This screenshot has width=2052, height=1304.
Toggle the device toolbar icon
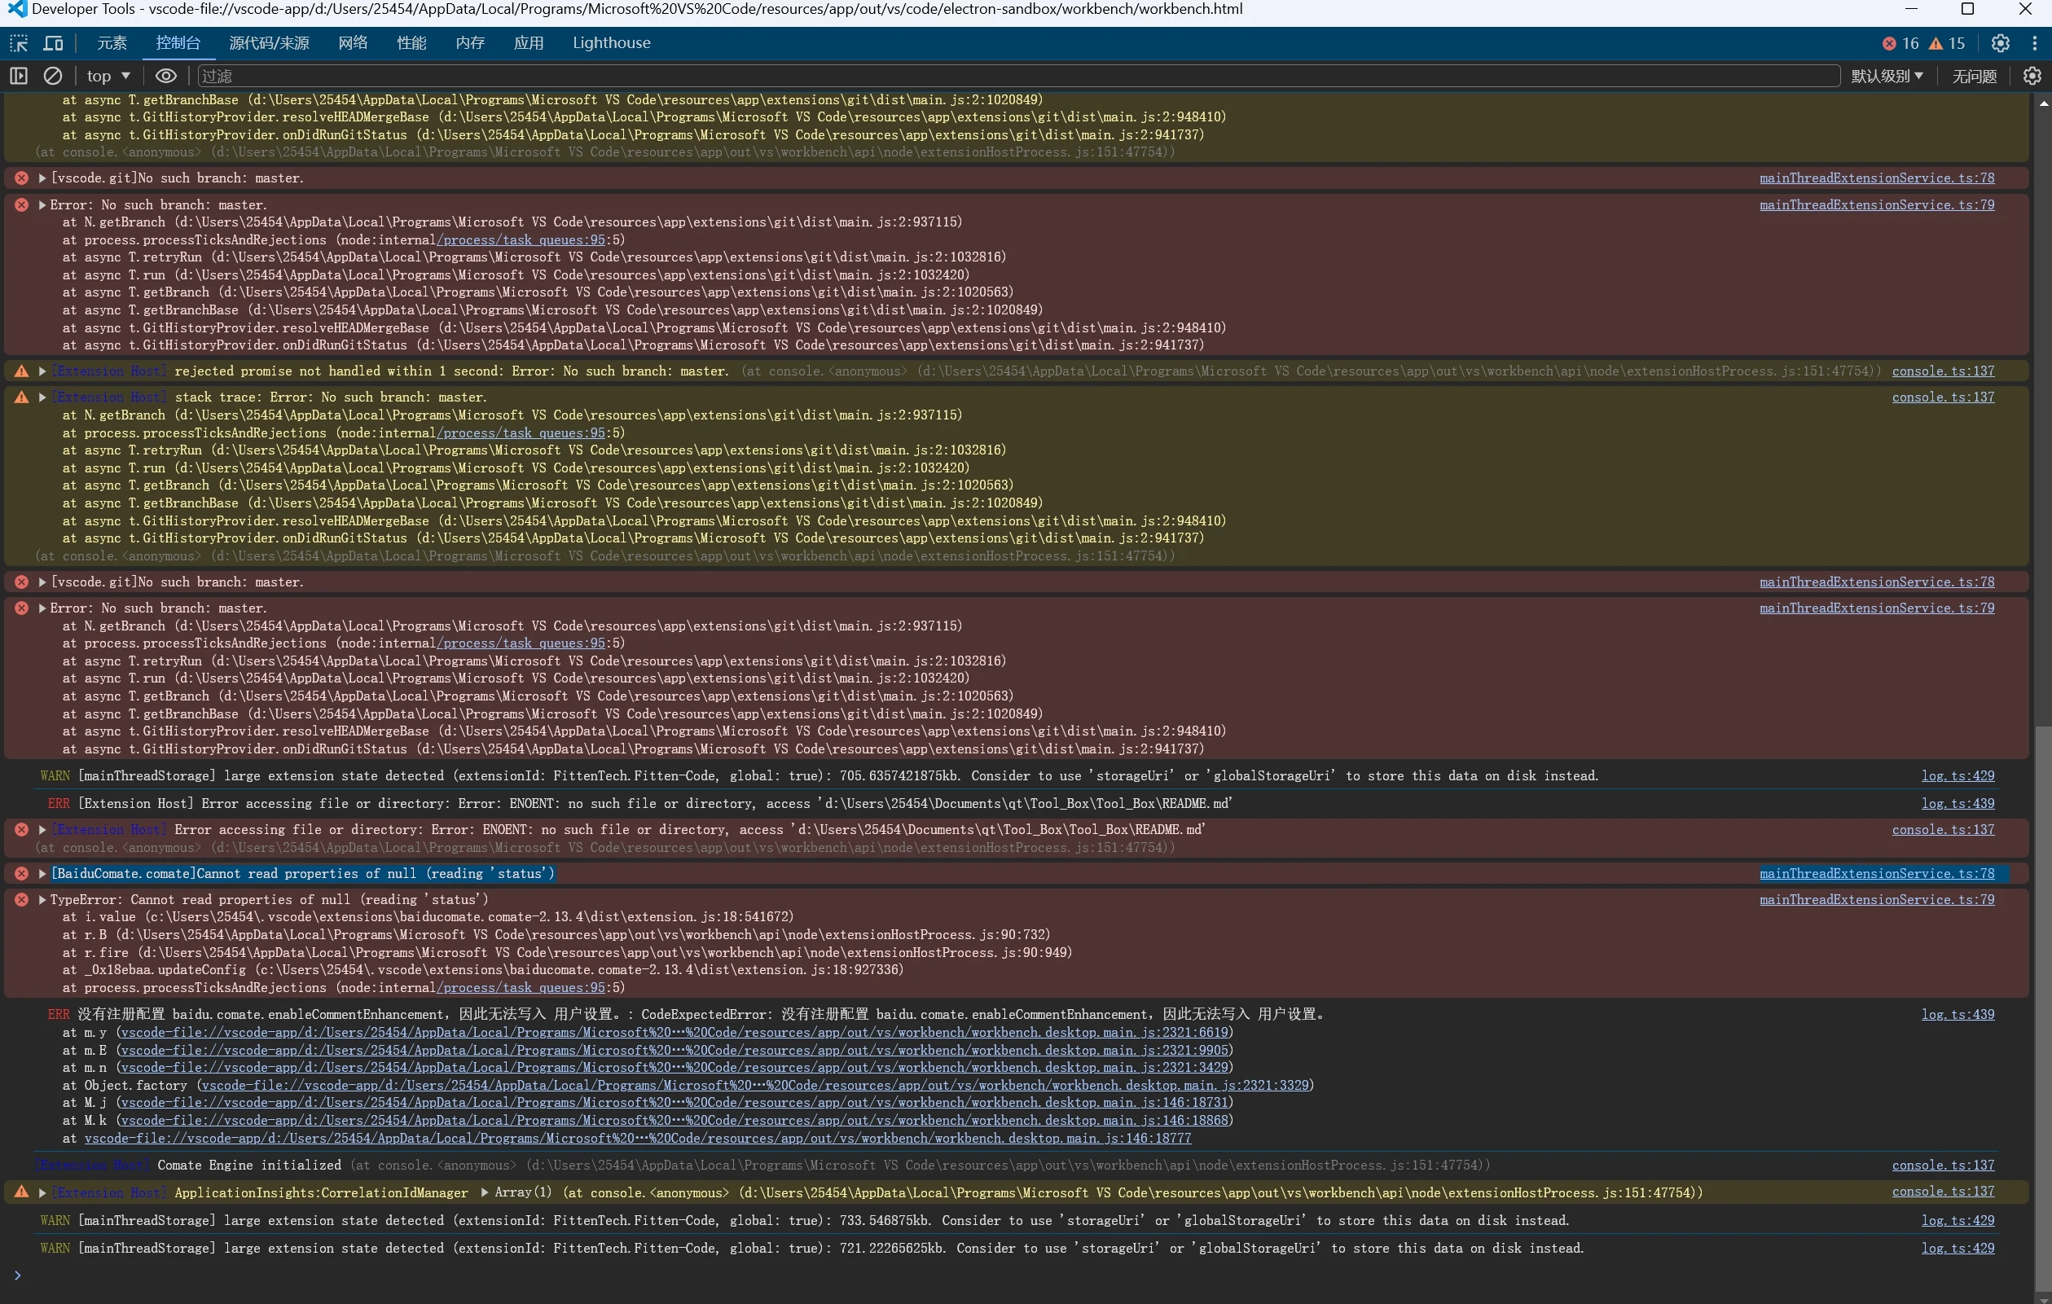(x=53, y=42)
